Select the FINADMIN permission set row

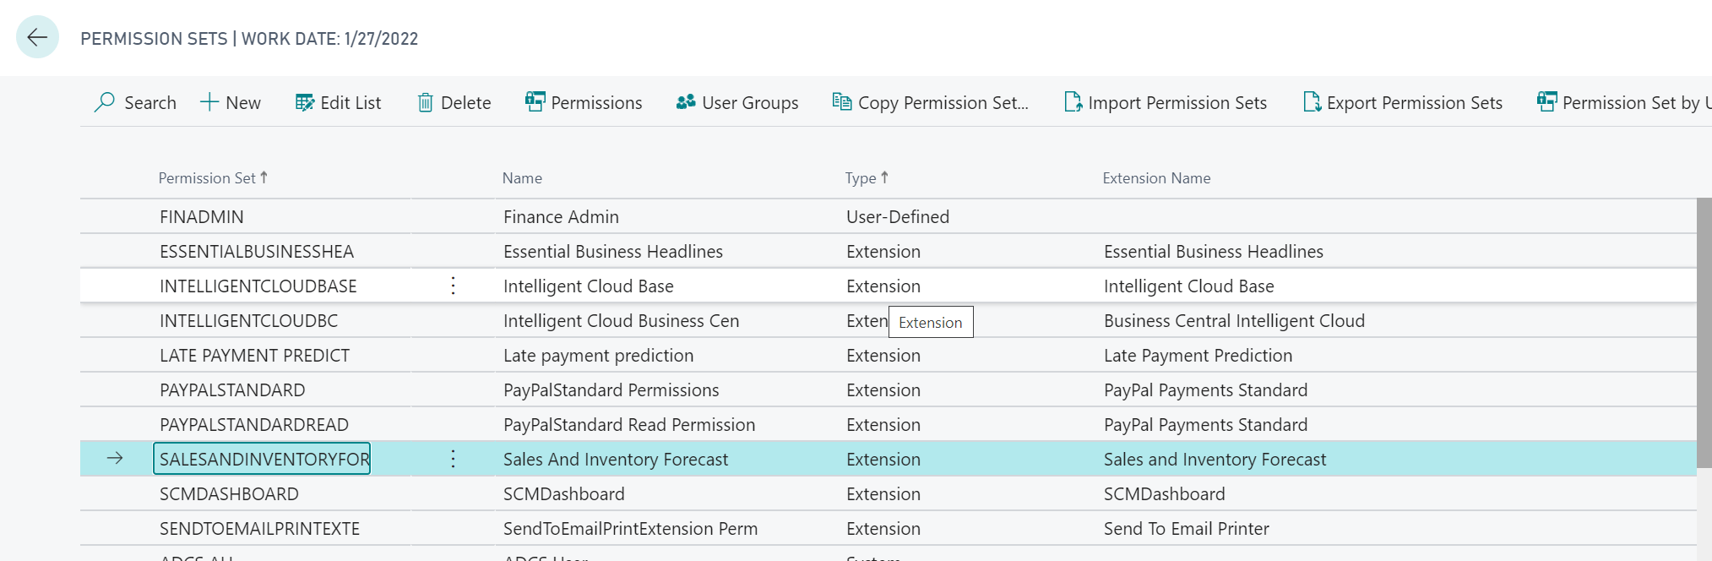click(202, 217)
